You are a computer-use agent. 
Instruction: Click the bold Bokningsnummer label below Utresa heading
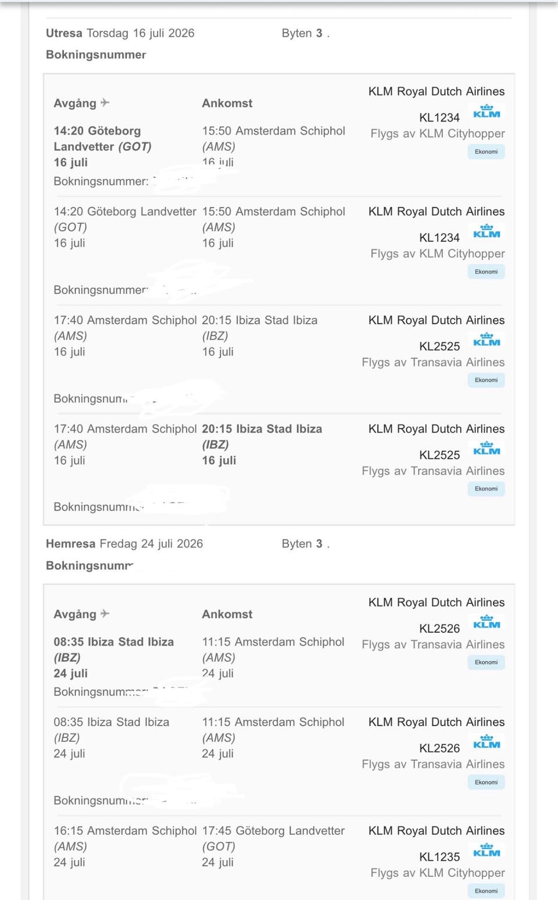tap(96, 55)
